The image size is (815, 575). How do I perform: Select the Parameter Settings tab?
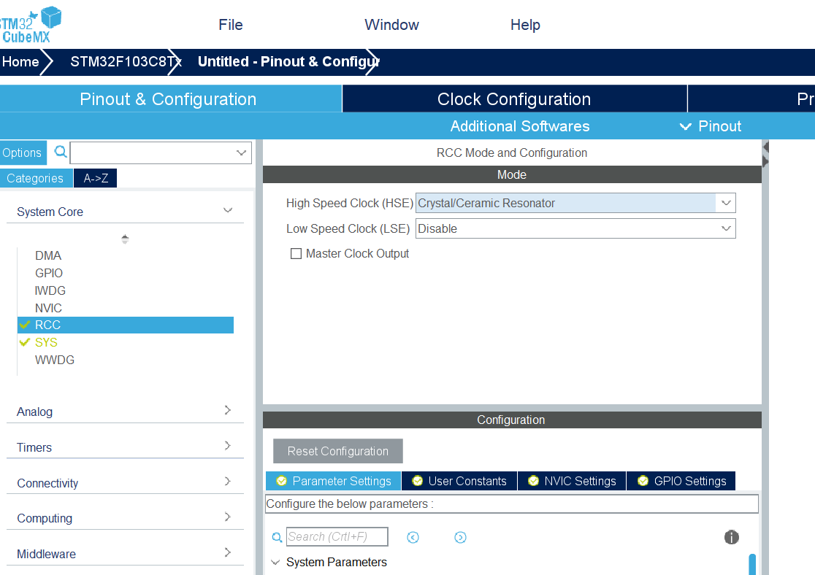pos(334,481)
